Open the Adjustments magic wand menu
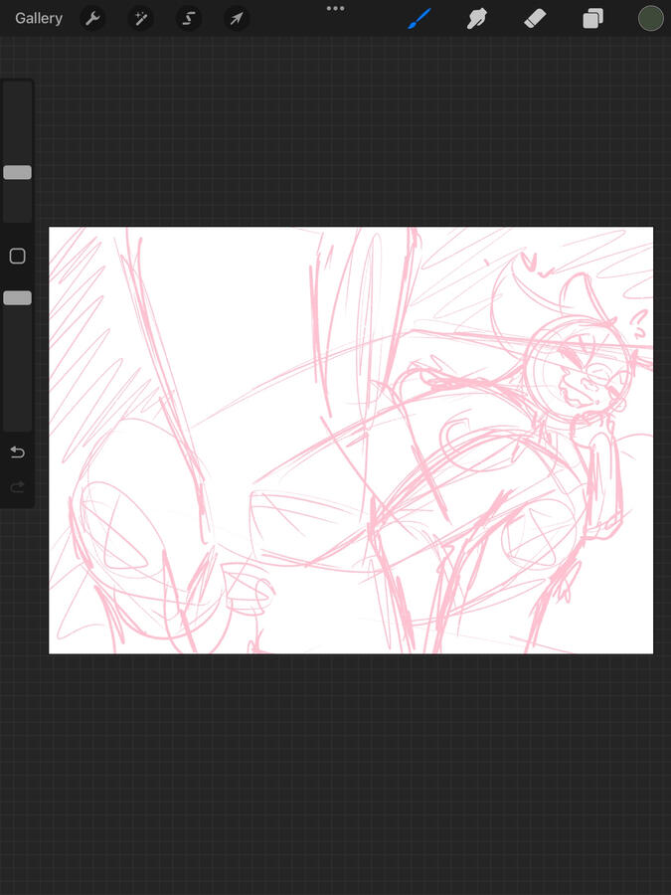The width and height of the screenshot is (671, 895). click(140, 19)
